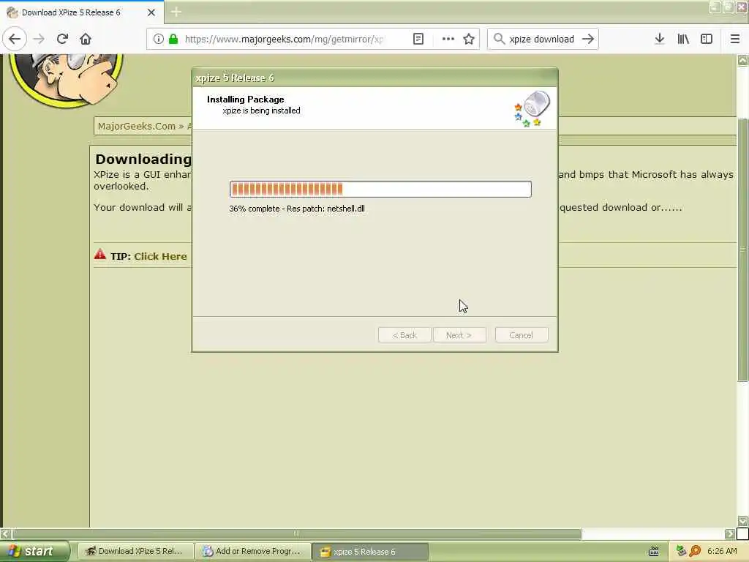Open the Windows start menu
This screenshot has height=562, width=749.
pyautogui.click(x=34, y=551)
